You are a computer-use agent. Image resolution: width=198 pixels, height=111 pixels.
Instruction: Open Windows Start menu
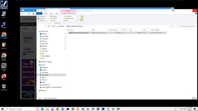pos(2,109)
